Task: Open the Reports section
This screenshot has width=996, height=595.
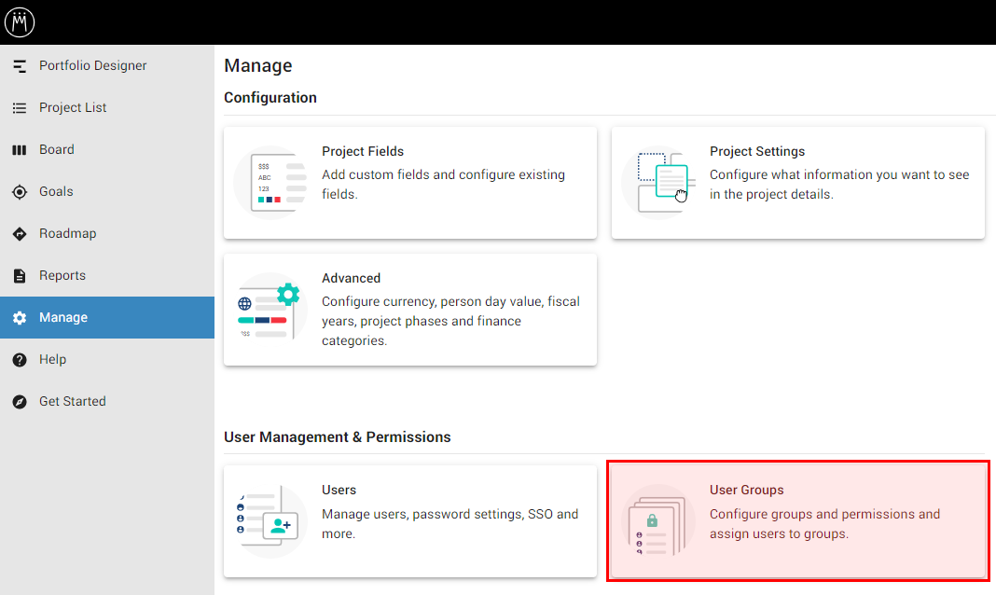Action: [x=106, y=275]
